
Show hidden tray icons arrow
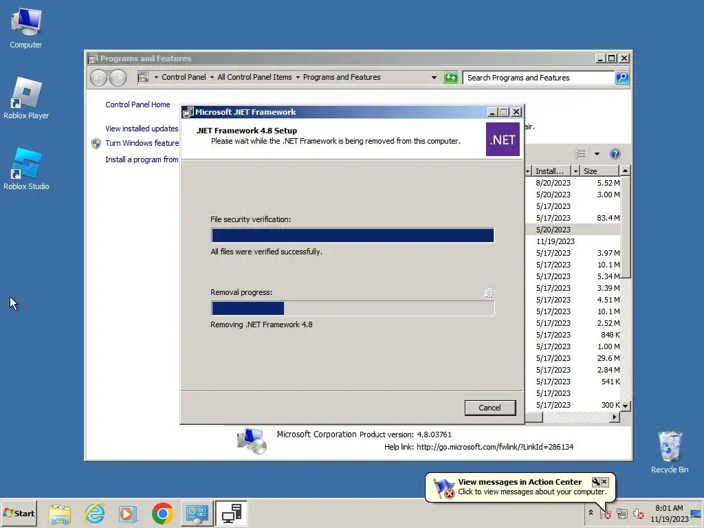pos(591,513)
